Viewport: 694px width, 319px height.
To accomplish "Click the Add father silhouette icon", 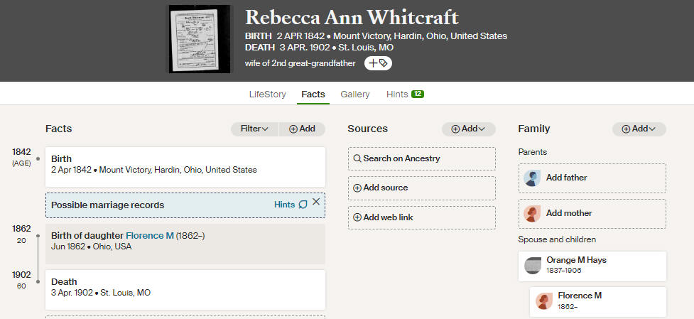I will tap(531, 178).
